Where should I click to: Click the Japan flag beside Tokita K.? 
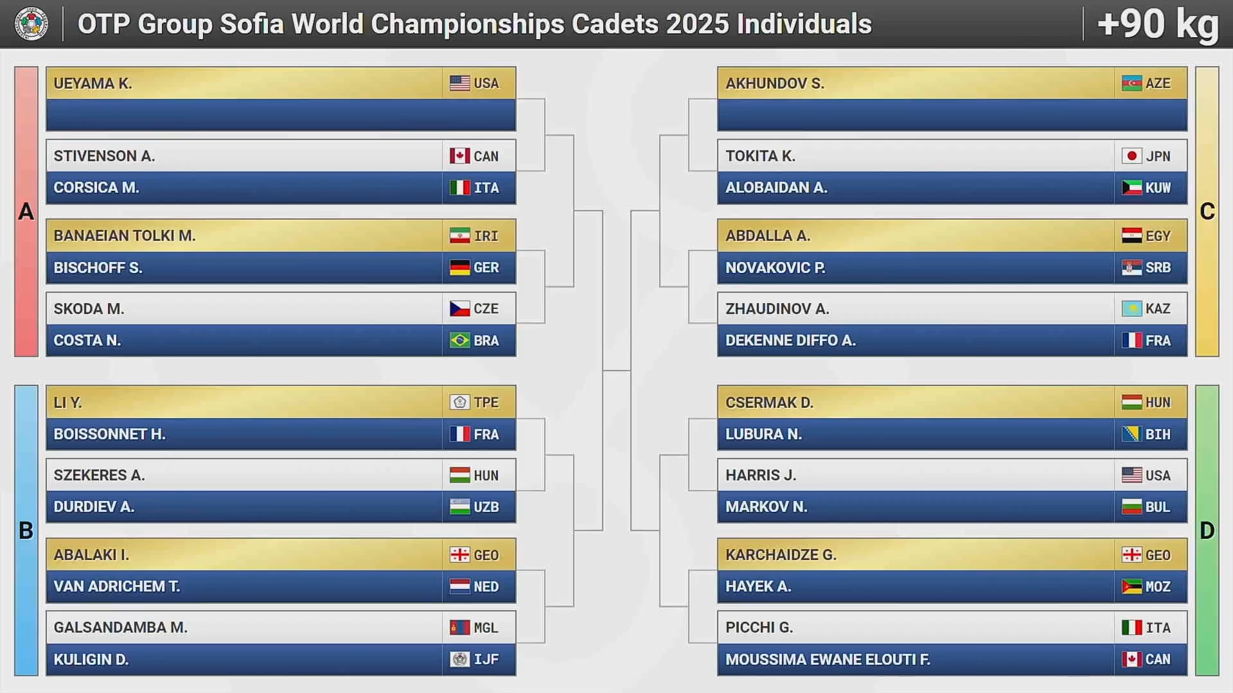click(x=1131, y=156)
